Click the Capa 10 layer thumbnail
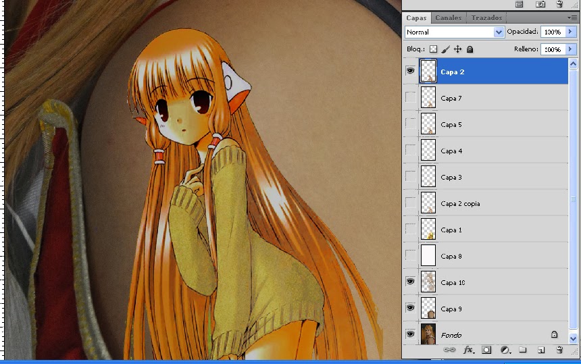The height and width of the screenshot is (364, 581). tap(428, 282)
